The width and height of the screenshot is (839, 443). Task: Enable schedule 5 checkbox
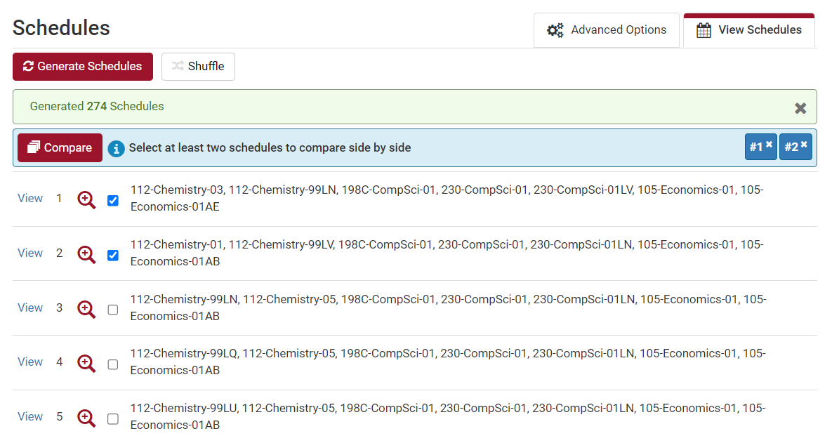point(113,419)
